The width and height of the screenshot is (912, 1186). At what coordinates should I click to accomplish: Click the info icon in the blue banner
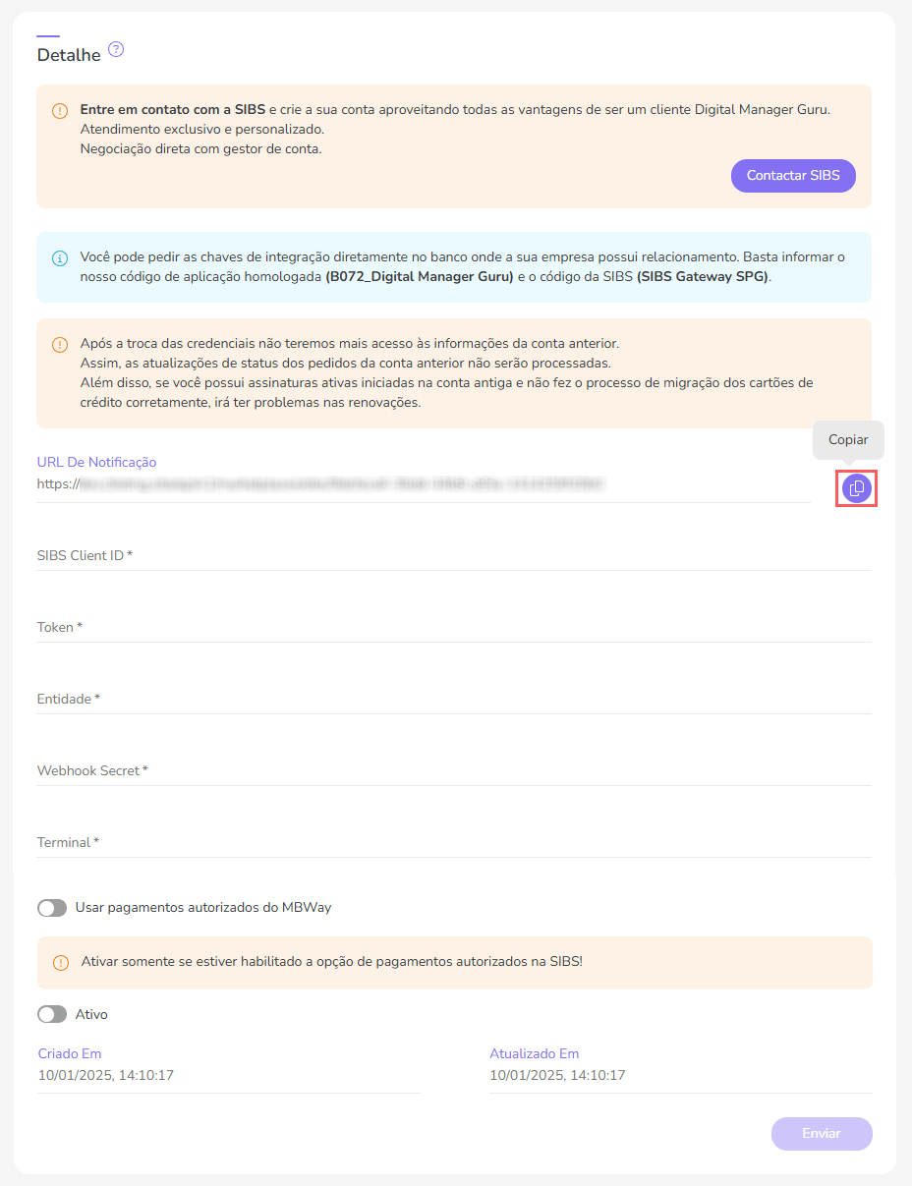(x=59, y=258)
